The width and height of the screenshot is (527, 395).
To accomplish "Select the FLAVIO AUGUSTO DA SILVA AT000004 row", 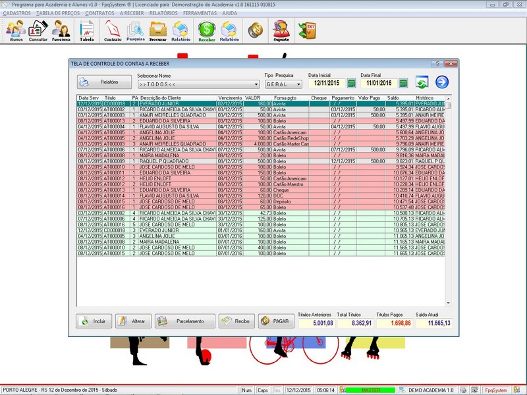I will tap(261, 126).
